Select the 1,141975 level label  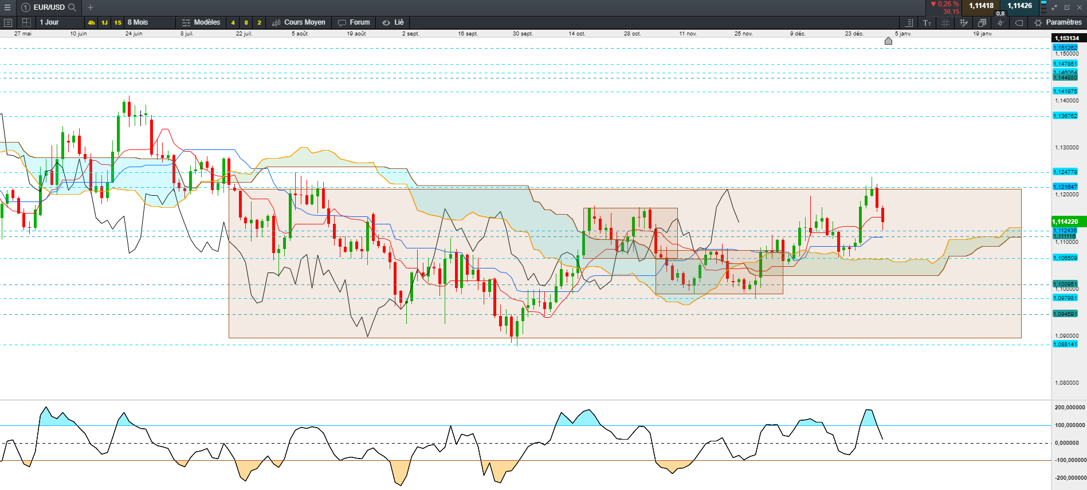click(x=1065, y=92)
